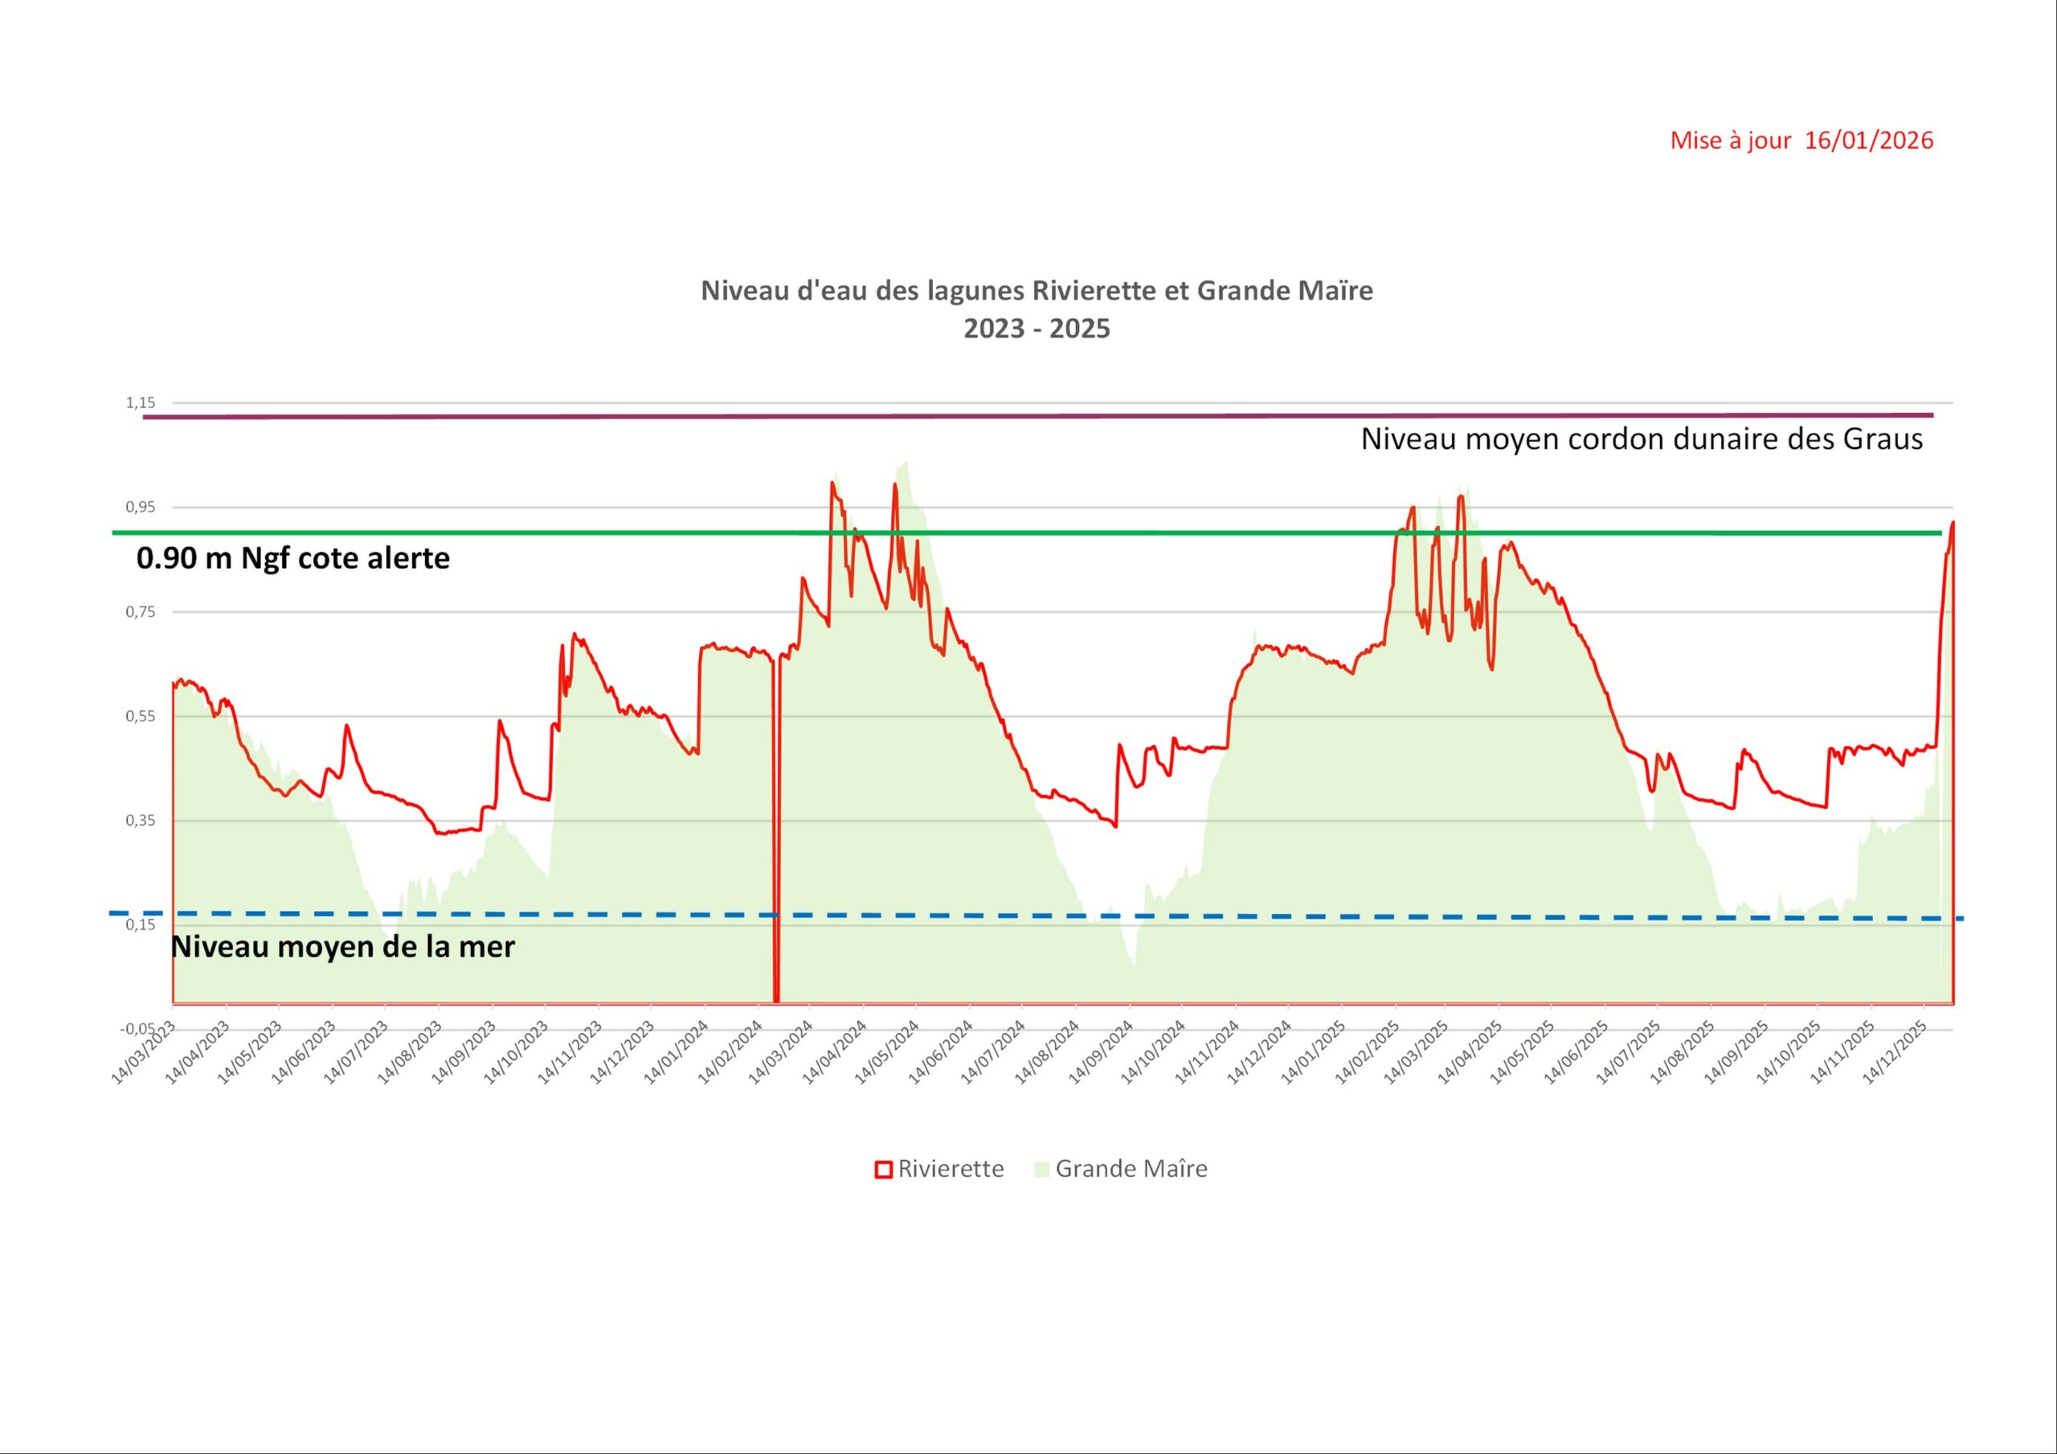Click the 0,75 y-axis label
The image size is (2057, 1454).
point(140,612)
